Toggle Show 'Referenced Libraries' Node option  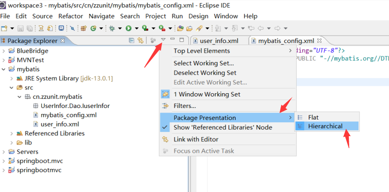[x=228, y=127]
